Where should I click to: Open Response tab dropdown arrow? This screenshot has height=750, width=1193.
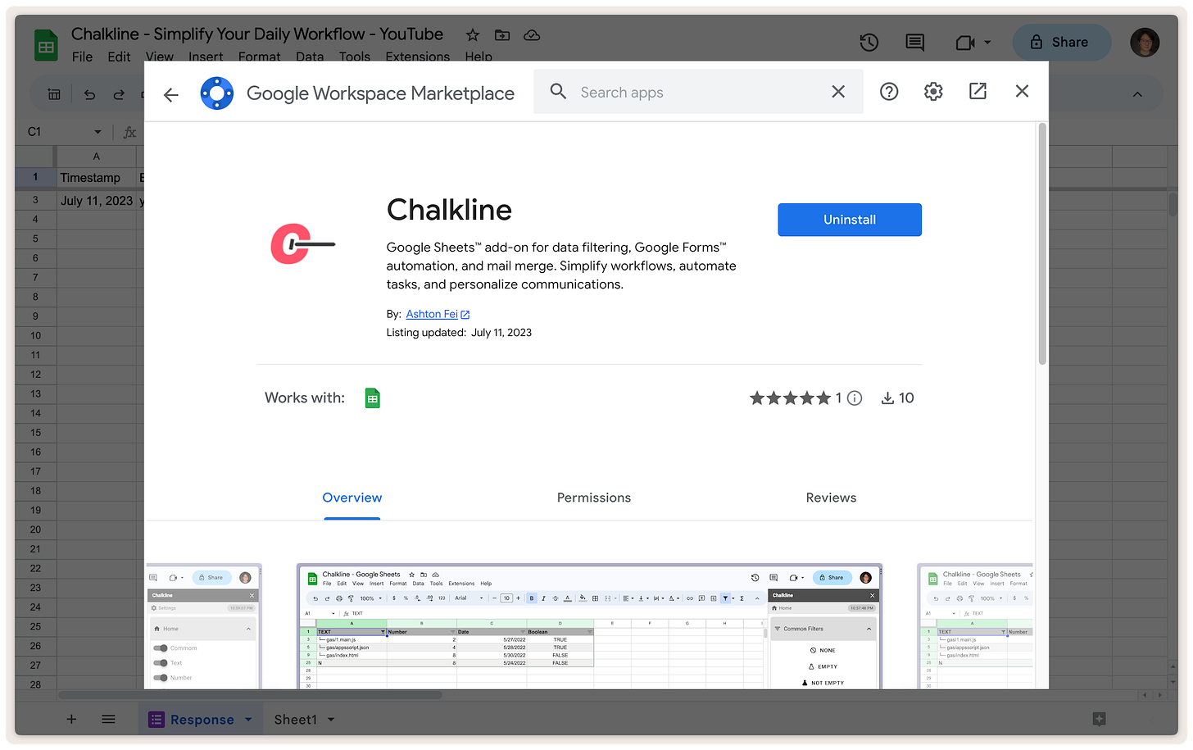248,720
